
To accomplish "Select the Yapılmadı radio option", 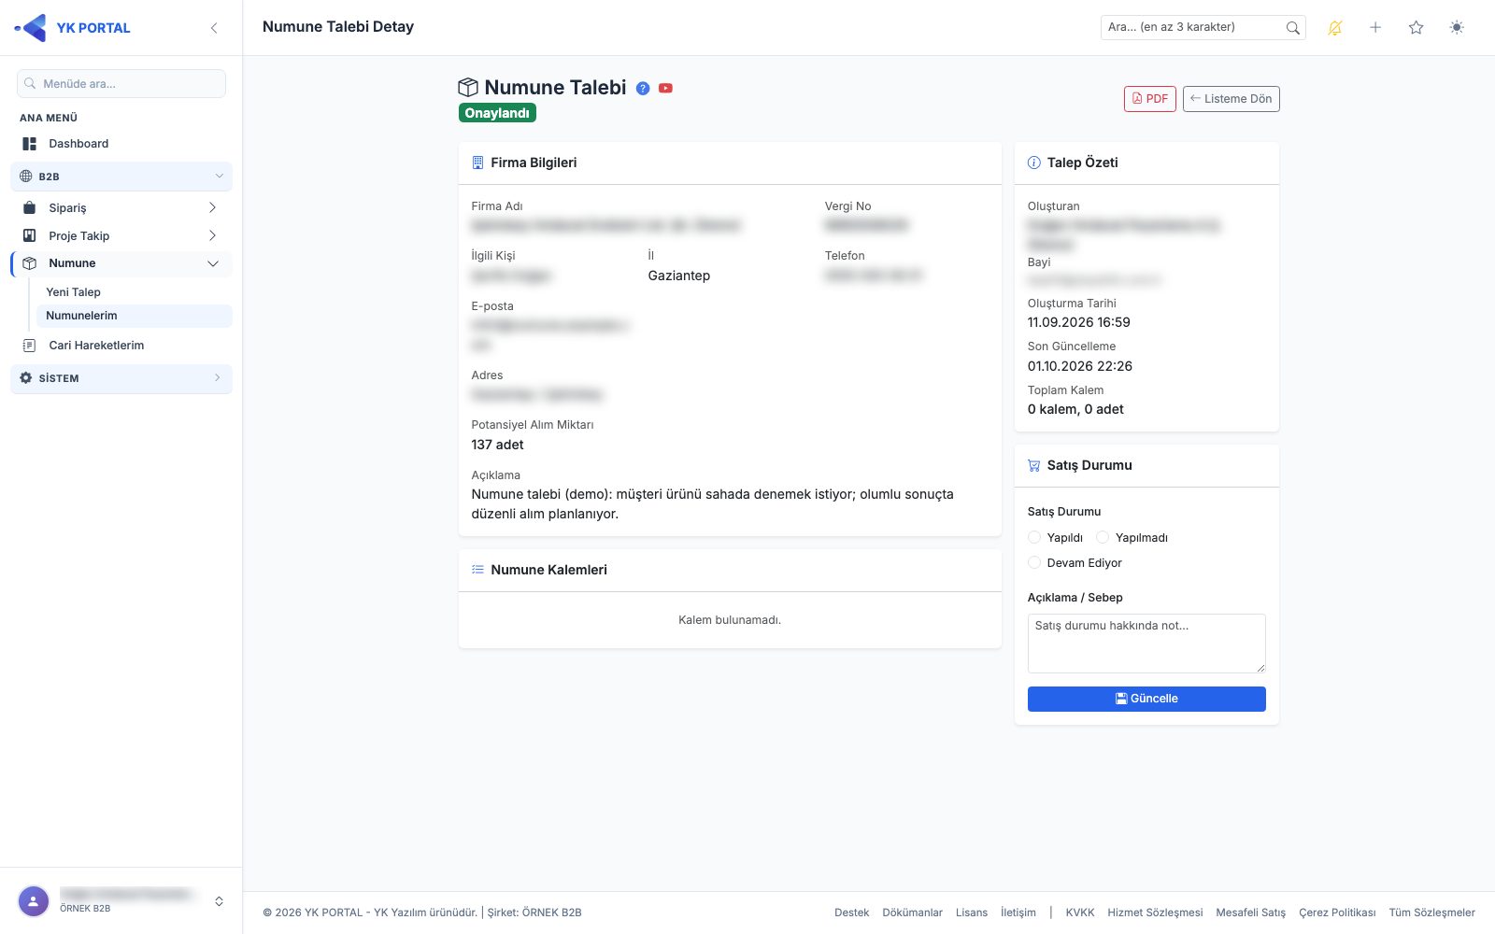I will point(1103,537).
